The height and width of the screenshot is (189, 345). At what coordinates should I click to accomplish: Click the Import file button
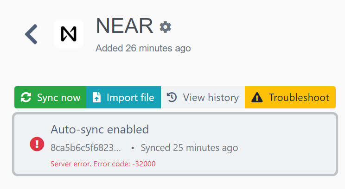click(123, 97)
